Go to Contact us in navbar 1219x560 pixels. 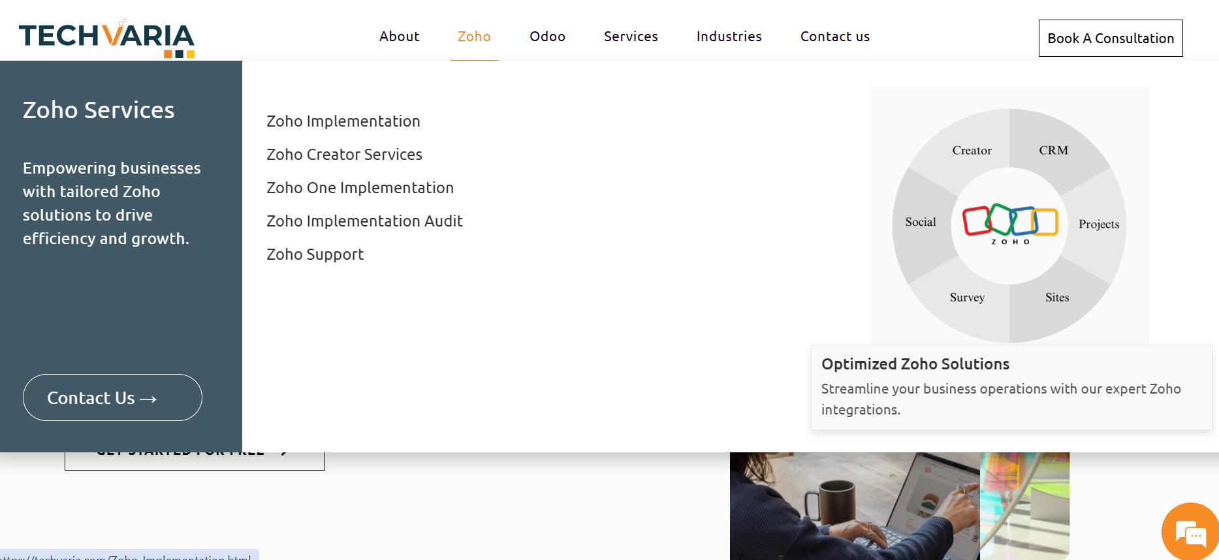[x=834, y=37]
